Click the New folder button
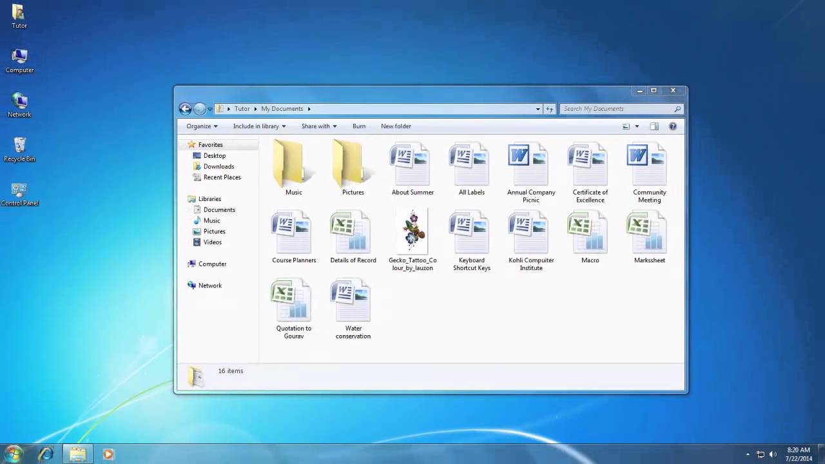The image size is (825, 464). [x=396, y=126]
